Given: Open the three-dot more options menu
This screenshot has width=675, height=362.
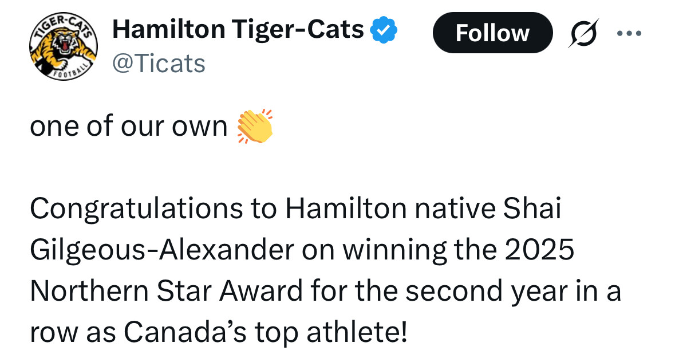Looking at the screenshot, I should (x=630, y=33).
